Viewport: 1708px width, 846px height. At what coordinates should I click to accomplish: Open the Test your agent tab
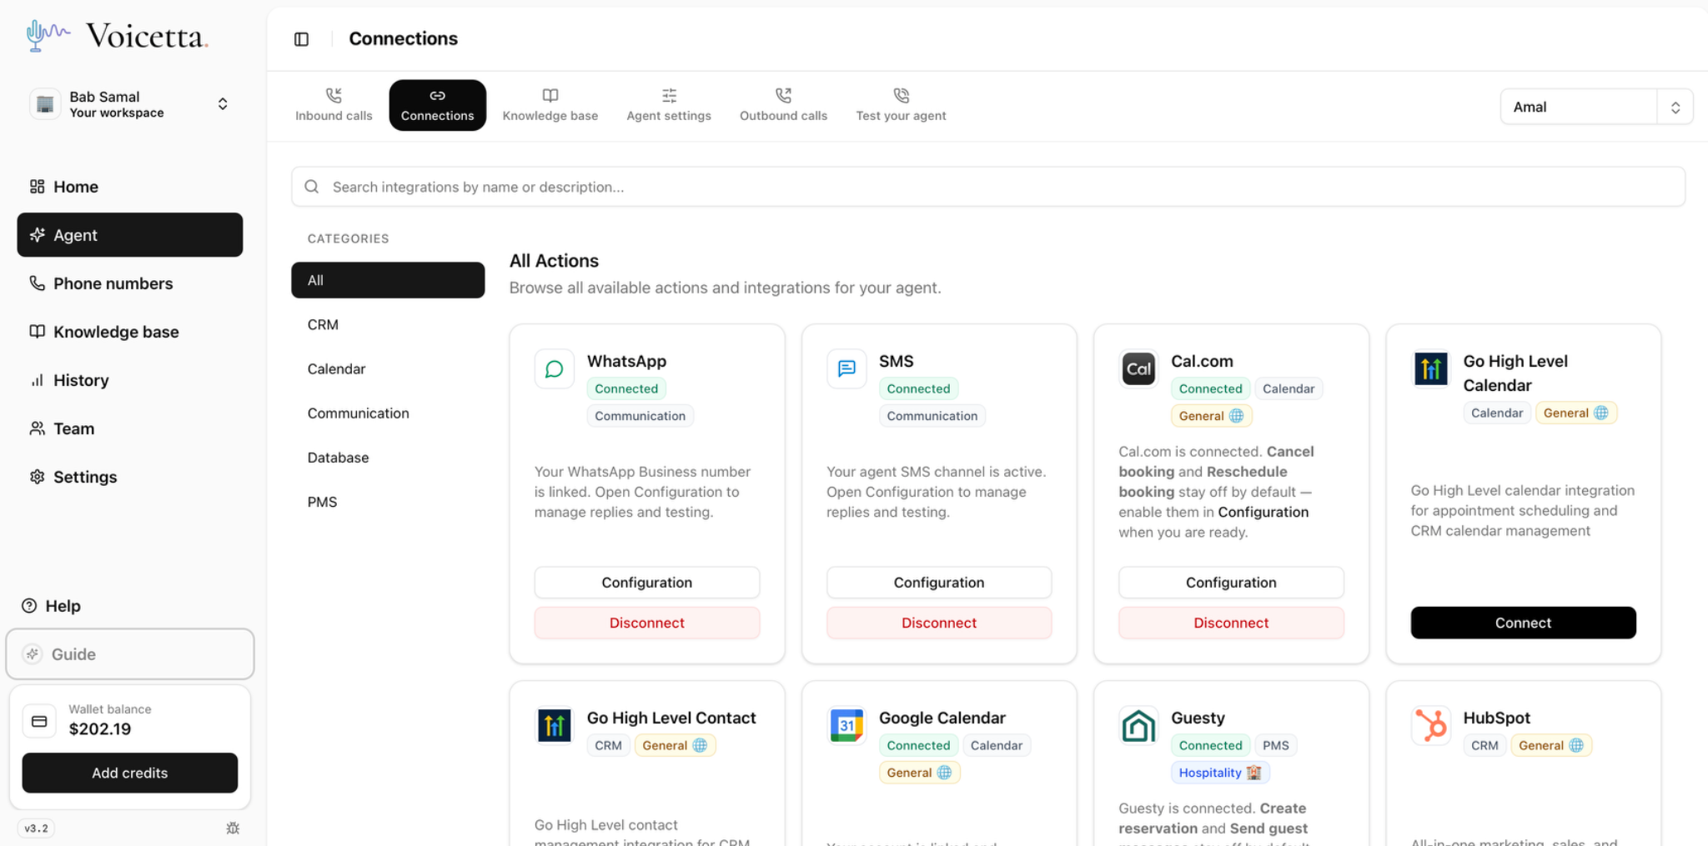pyautogui.click(x=901, y=105)
